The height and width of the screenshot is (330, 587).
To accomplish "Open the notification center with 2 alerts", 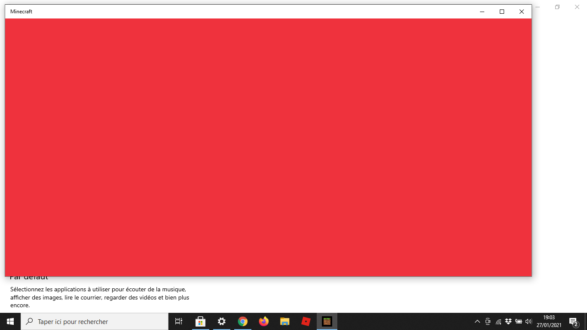I will tap(573, 321).
